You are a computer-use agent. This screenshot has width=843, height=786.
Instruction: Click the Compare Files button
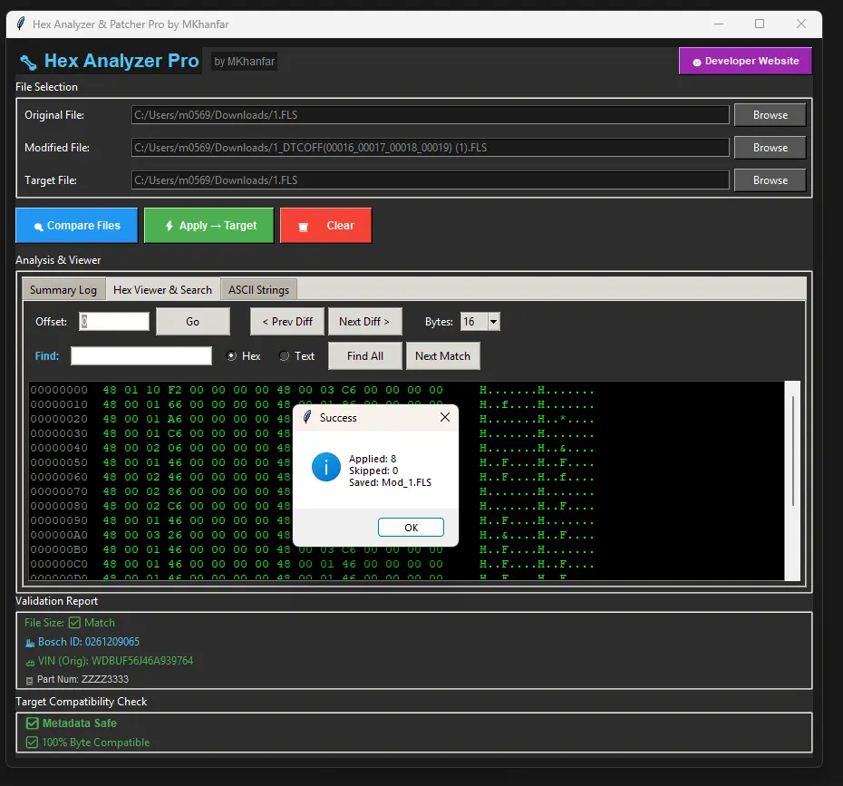[76, 226]
